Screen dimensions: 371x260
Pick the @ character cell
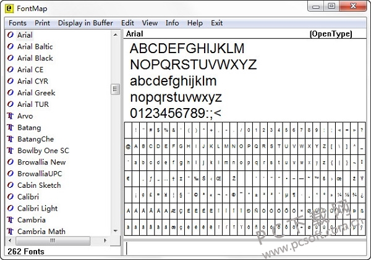[128, 146]
